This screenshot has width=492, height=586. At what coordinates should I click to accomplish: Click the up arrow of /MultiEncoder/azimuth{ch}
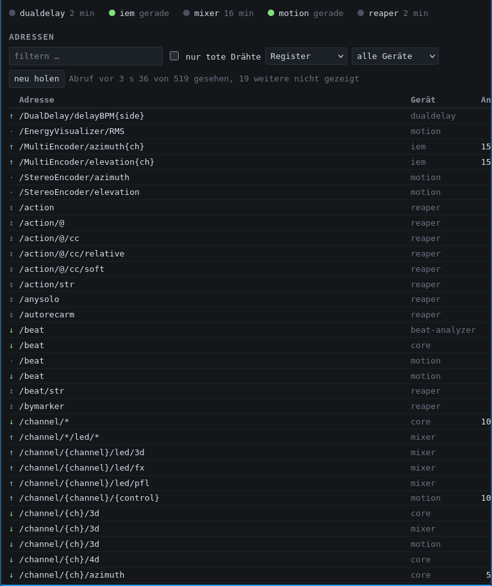[11, 147]
